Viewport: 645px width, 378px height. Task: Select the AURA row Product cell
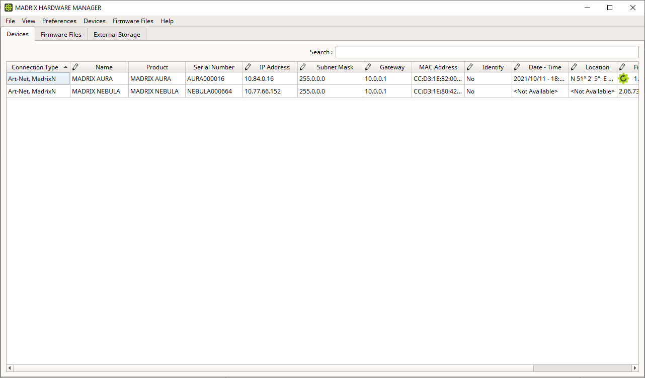pos(157,79)
